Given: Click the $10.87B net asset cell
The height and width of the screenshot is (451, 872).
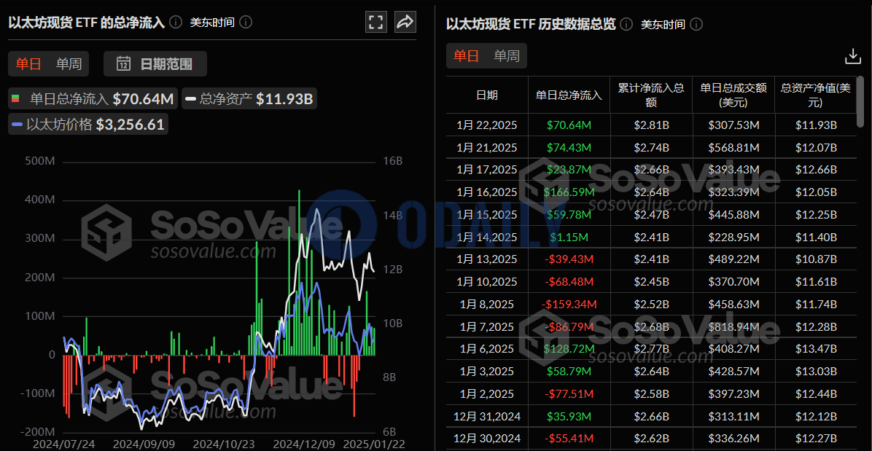Looking at the screenshot, I should pos(815,259).
